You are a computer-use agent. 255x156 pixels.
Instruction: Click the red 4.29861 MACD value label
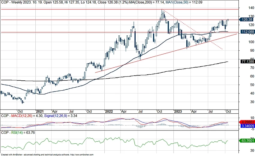[247, 122]
